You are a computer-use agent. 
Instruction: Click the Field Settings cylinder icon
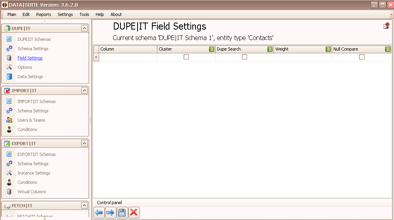tap(9, 58)
